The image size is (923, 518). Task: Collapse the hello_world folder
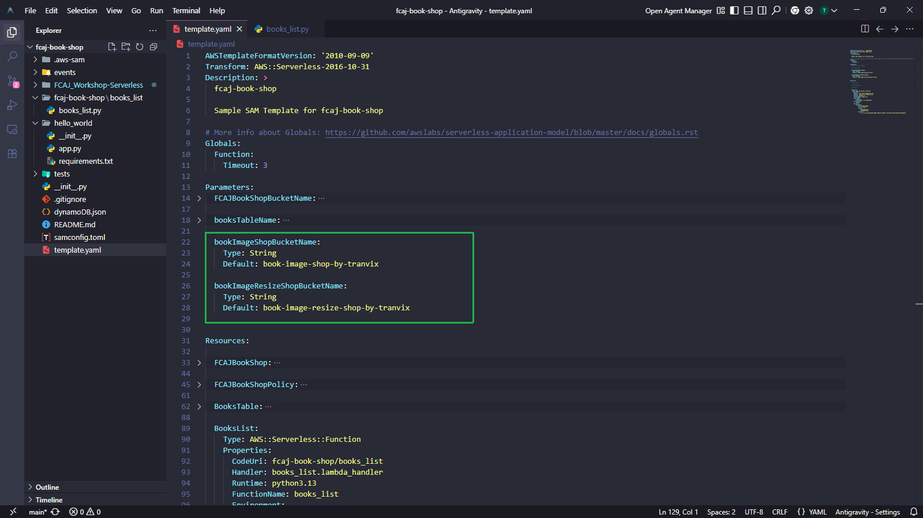35,123
